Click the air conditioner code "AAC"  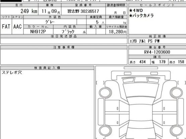(x=17, y=26)
